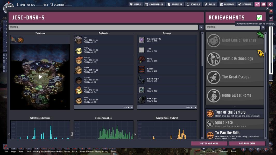Screen dimensions: 276x155
Task: Toggle the checkbox beside letter T in left list
Action: pyautogui.click(x=4, y=55)
